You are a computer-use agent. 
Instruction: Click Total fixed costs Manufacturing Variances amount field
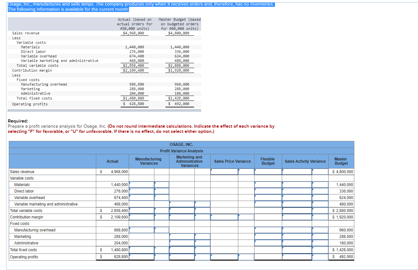pos(142,250)
